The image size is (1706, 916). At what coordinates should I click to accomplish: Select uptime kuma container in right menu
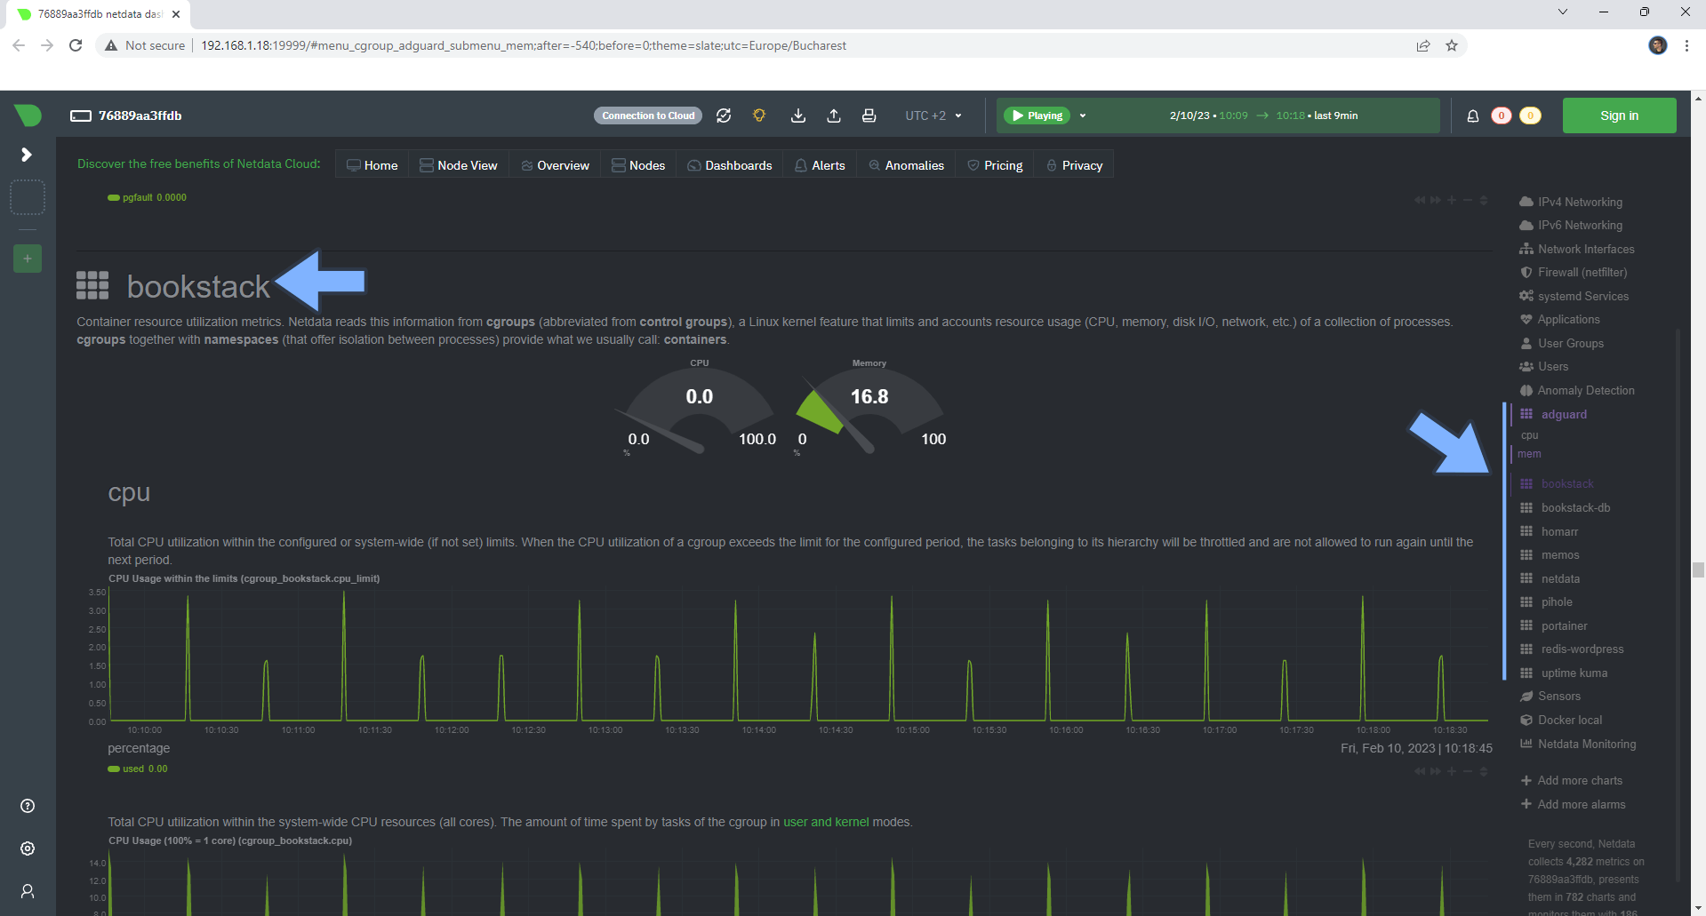(x=1564, y=673)
